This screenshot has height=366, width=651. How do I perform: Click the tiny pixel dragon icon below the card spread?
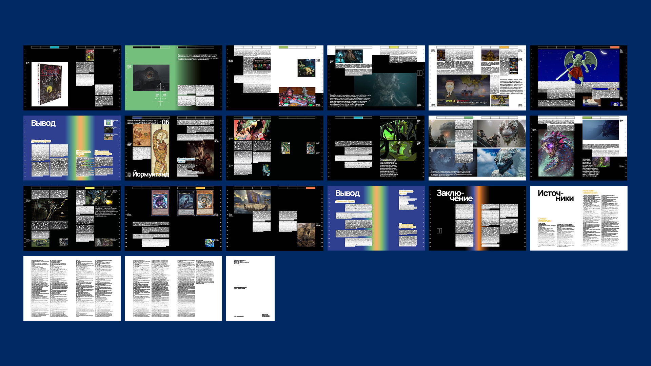[x=209, y=242]
